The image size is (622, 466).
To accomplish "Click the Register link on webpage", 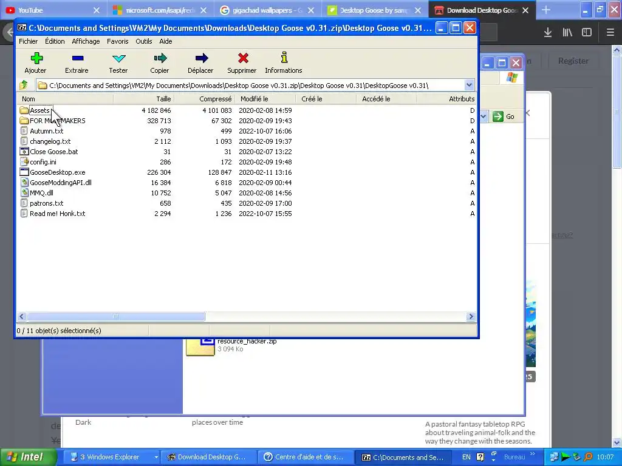I will pos(573,61).
